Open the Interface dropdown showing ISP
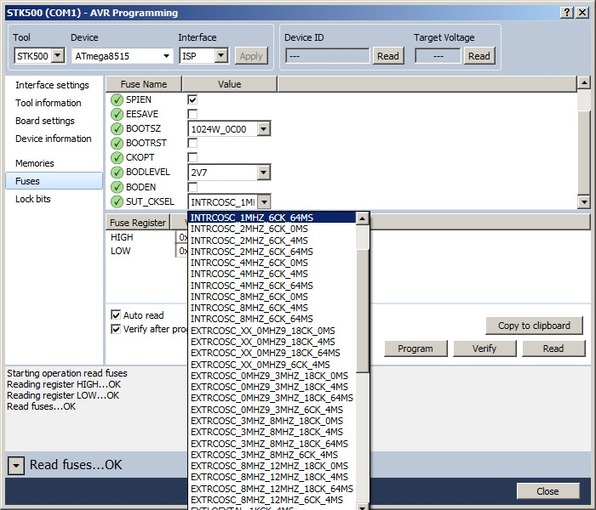This screenshot has height=510, width=596. coord(221,56)
